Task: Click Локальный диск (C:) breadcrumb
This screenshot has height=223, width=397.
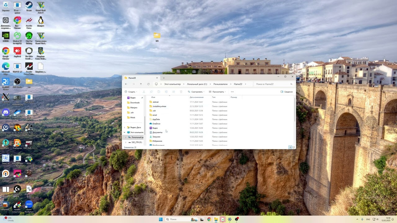Action: point(197,84)
